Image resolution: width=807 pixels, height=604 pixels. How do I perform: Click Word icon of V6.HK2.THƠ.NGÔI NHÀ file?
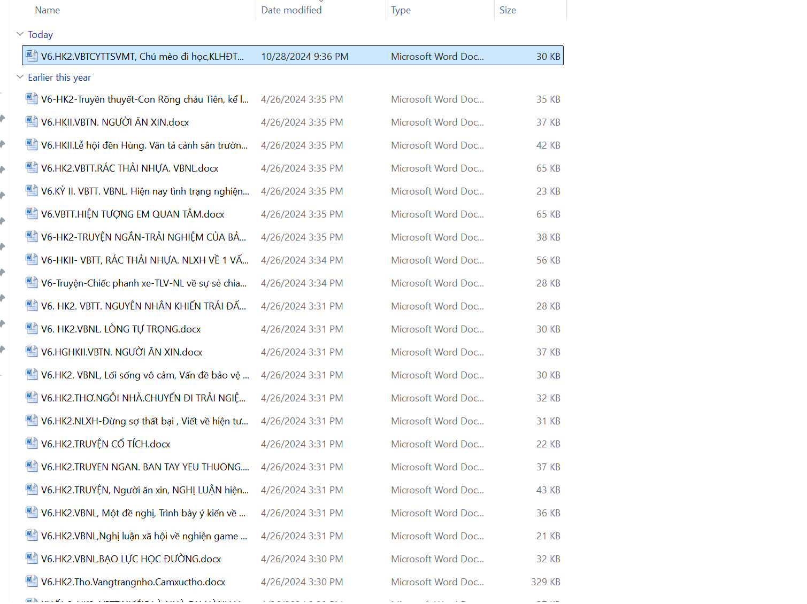[32, 397]
